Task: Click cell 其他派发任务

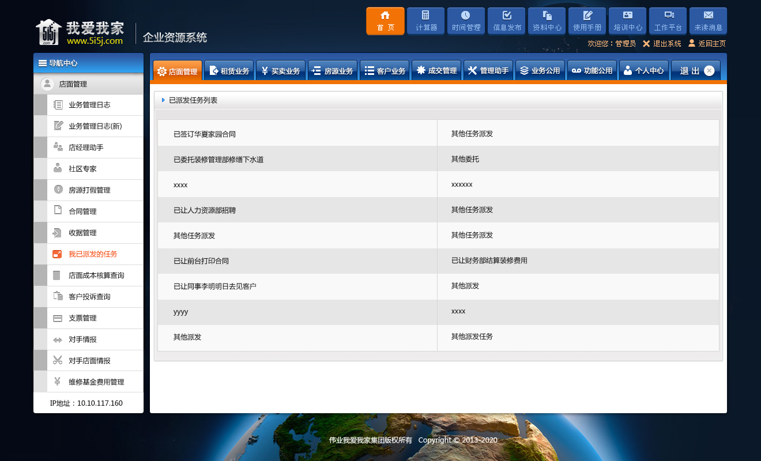Action: [x=472, y=337]
